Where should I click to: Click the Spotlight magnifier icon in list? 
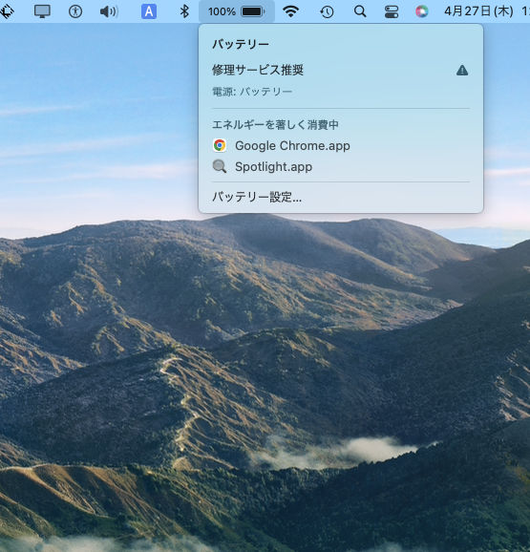pyautogui.click(x=220, y=166)
